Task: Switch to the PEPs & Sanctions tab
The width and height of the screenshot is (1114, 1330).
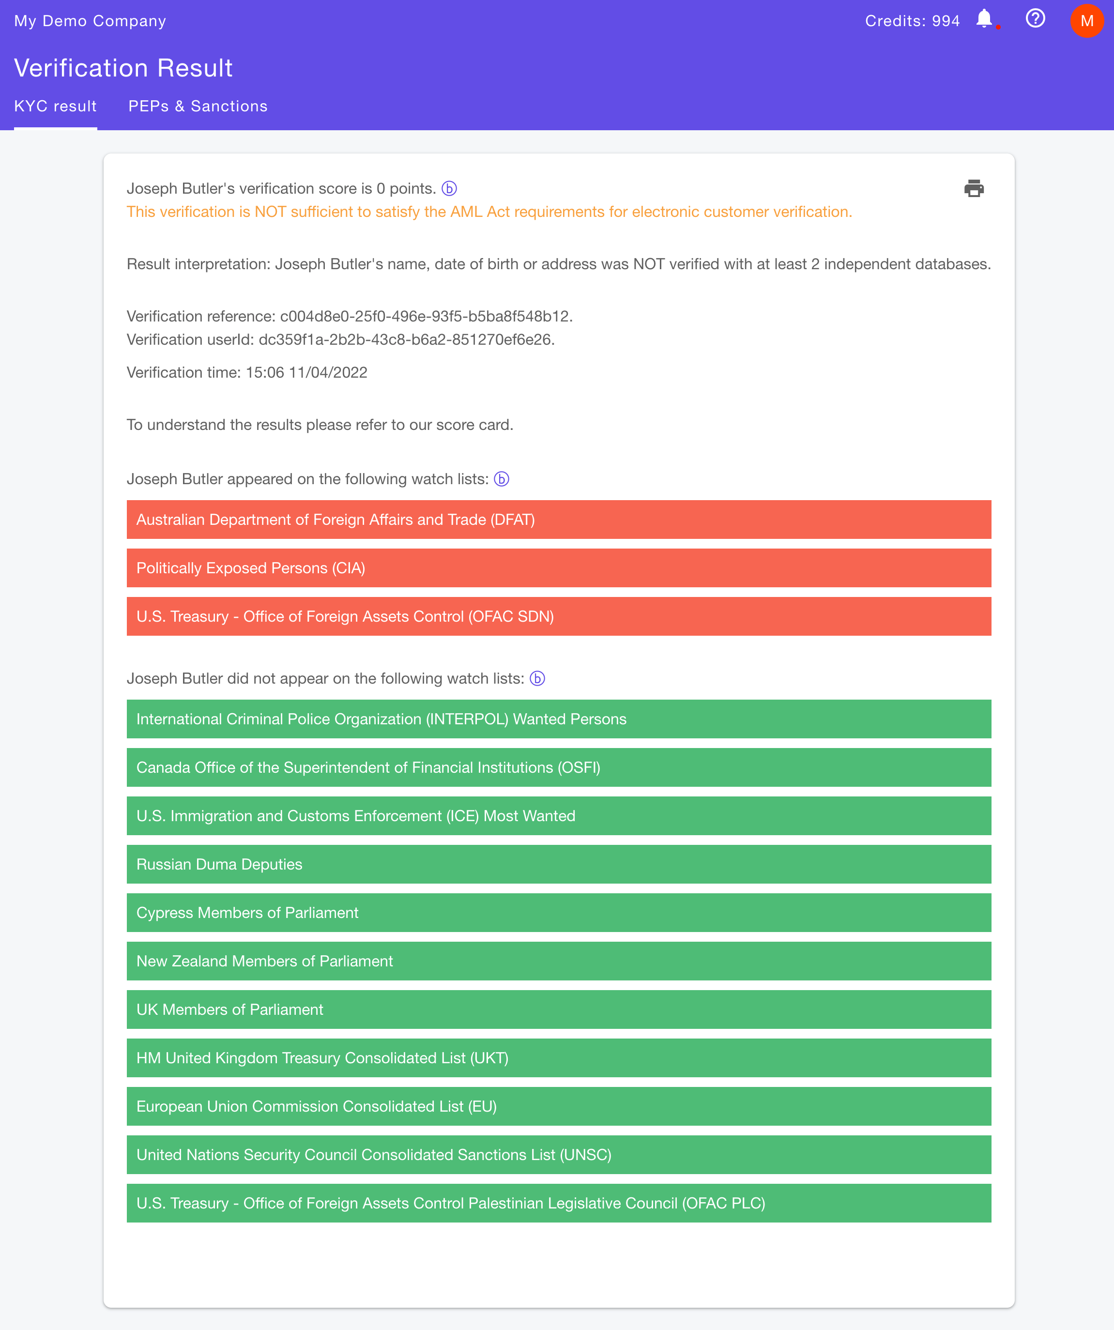Action: [x=198, y=107]
